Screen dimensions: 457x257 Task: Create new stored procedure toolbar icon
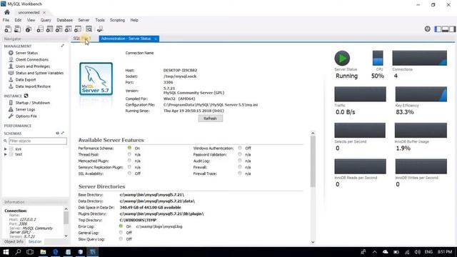tap(69, 29)
